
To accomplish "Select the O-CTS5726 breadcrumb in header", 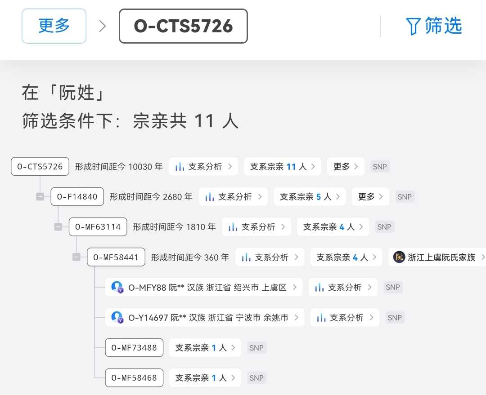I will 183,26.
